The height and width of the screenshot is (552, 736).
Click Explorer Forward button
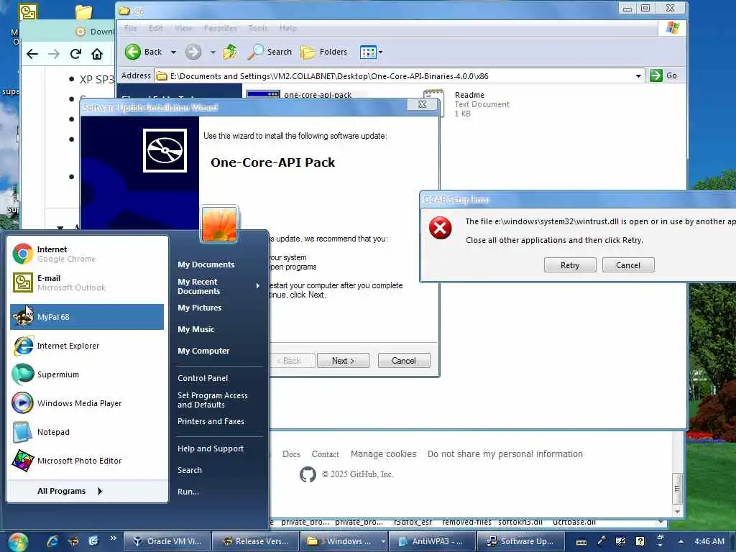coord(193,52)
